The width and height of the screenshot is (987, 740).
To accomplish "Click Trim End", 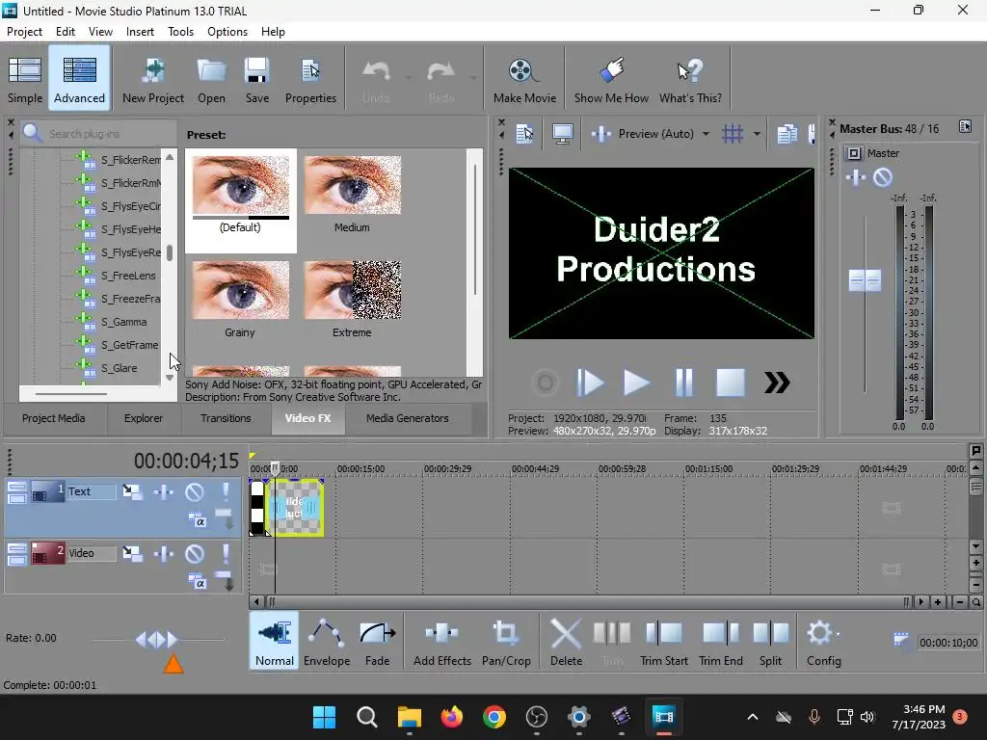I will [721, 643].
